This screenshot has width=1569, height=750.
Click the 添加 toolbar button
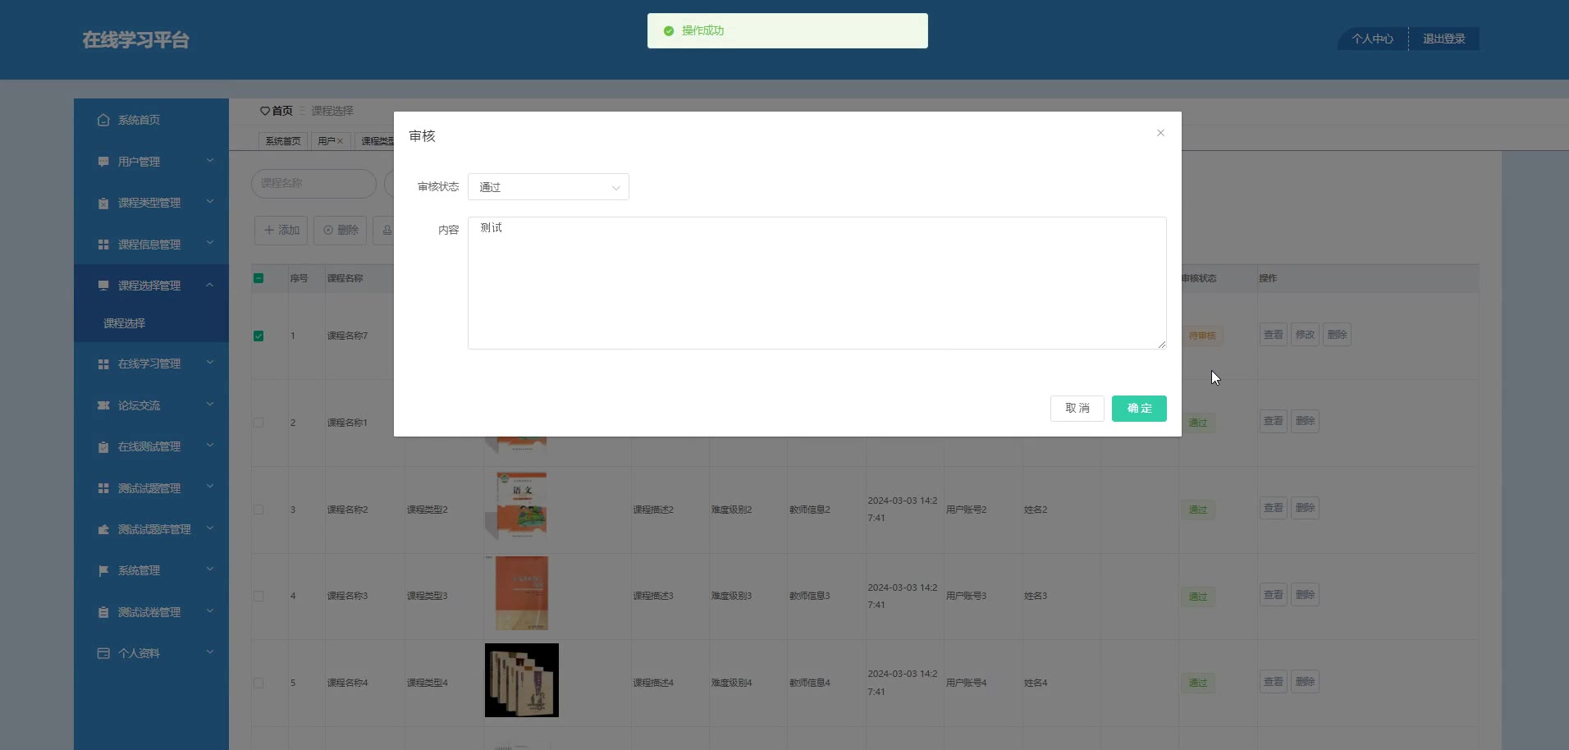[x=281, y=231]
